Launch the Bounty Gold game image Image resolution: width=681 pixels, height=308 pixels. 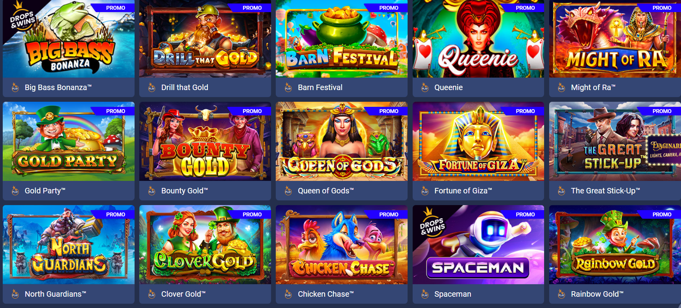pos(205,142)
